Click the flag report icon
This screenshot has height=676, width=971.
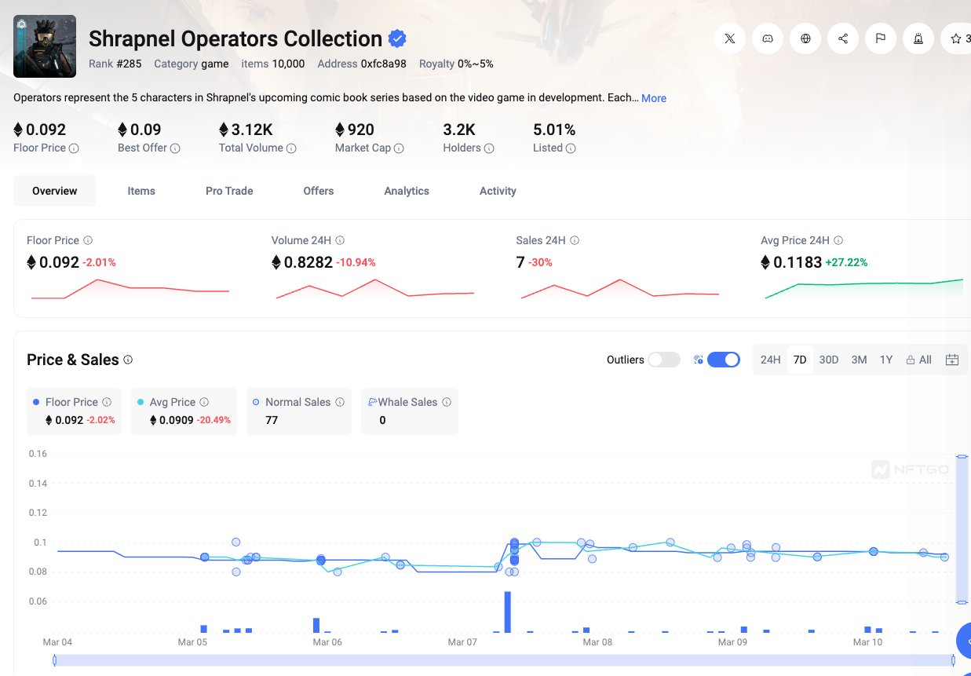point(881,38)
